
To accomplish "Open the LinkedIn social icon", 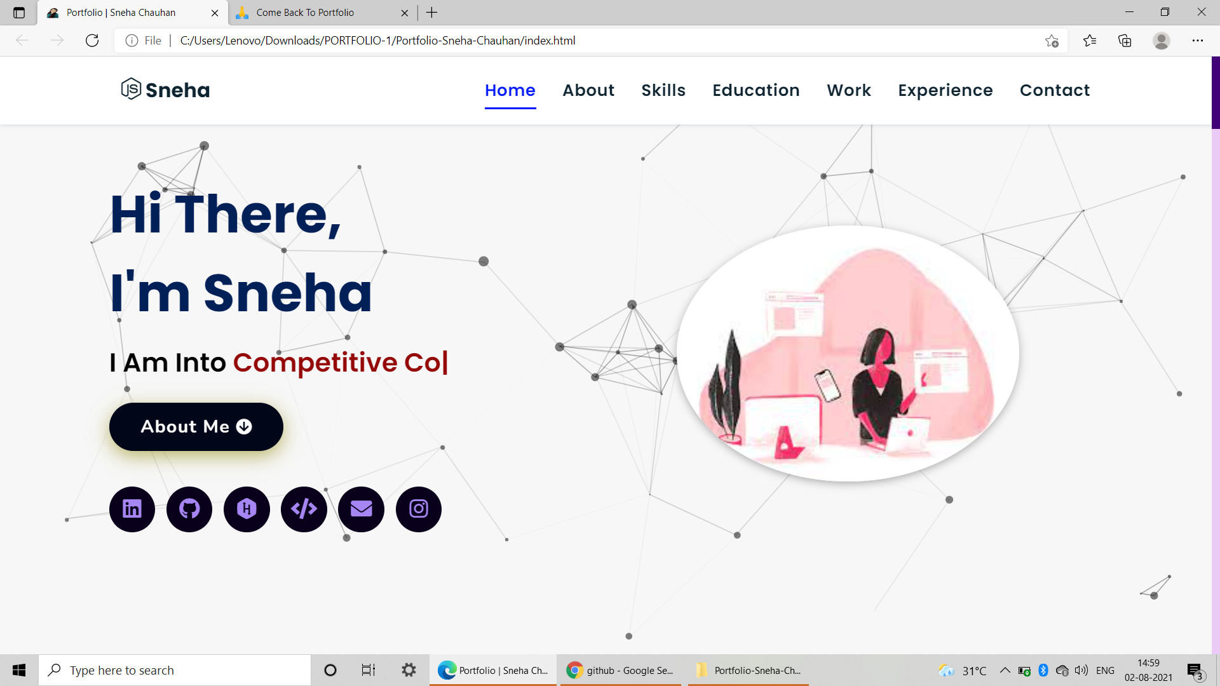I will pyautogui.click(x=132, y=509).
